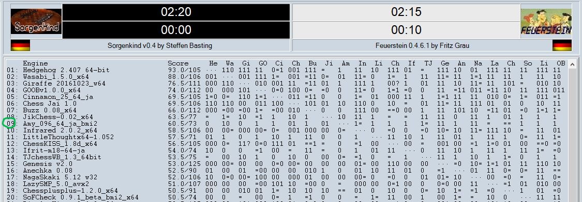This screenshot has width=582, height=202.
Task: Click the 'Engine' column header
Action: pos(35,63)
